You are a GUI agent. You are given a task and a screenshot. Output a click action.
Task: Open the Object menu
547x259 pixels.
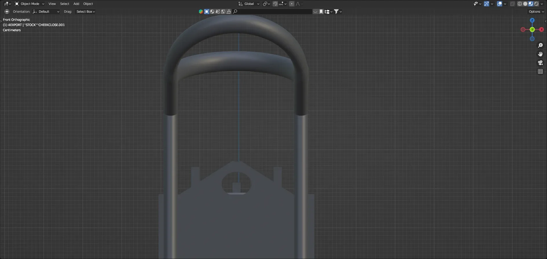pos(88,4)
